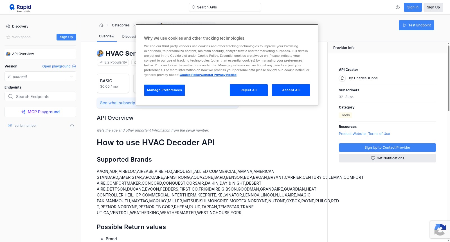
Task: Click the popularity trend arrow icon
Action: pos(101,62)
